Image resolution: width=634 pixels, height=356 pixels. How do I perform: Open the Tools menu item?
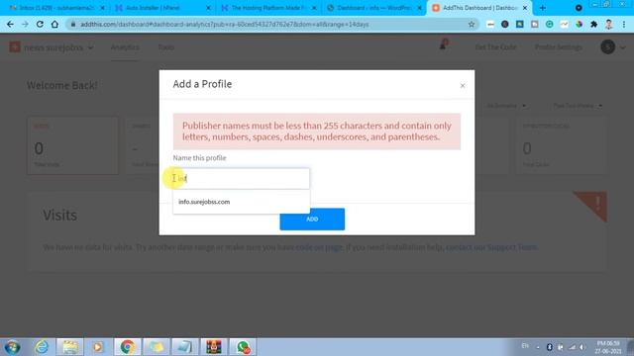click(165, 47)
